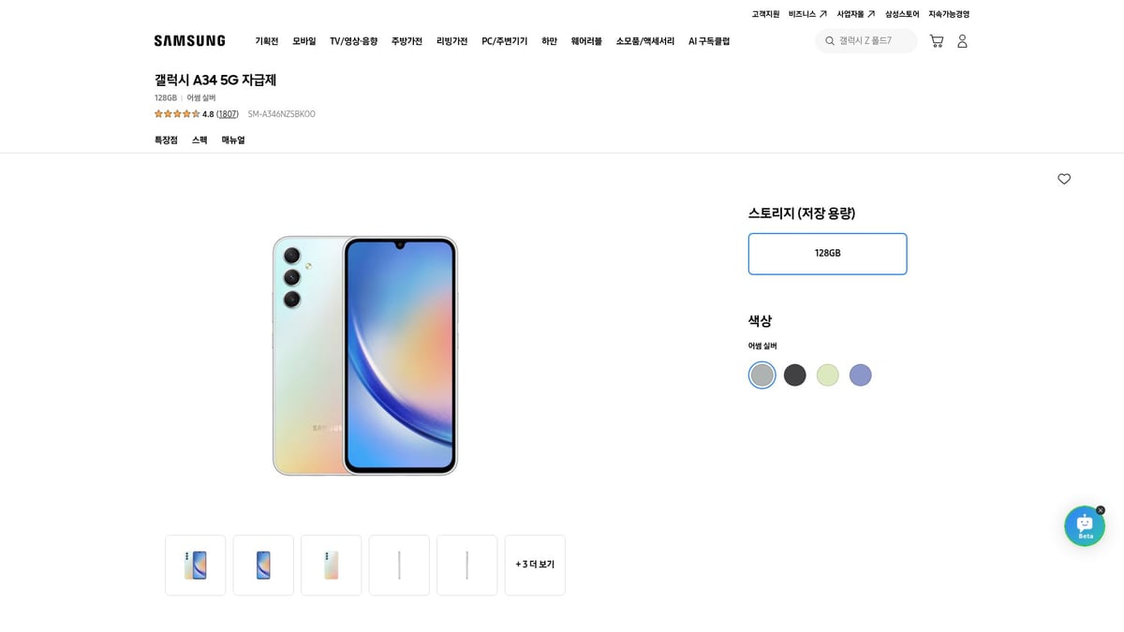
Task: Close the chatbot bubble with X
Action: tap(1101, 510)
